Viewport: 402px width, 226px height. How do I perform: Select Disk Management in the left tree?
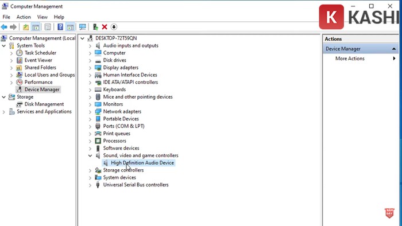(x=44, y=104)
